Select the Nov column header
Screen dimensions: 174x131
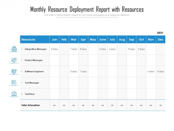click(x=151, y=39)
